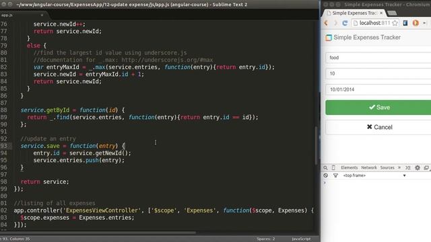
Task: Click the underscorejs.org documentation comment line
Action: [123, 60]
